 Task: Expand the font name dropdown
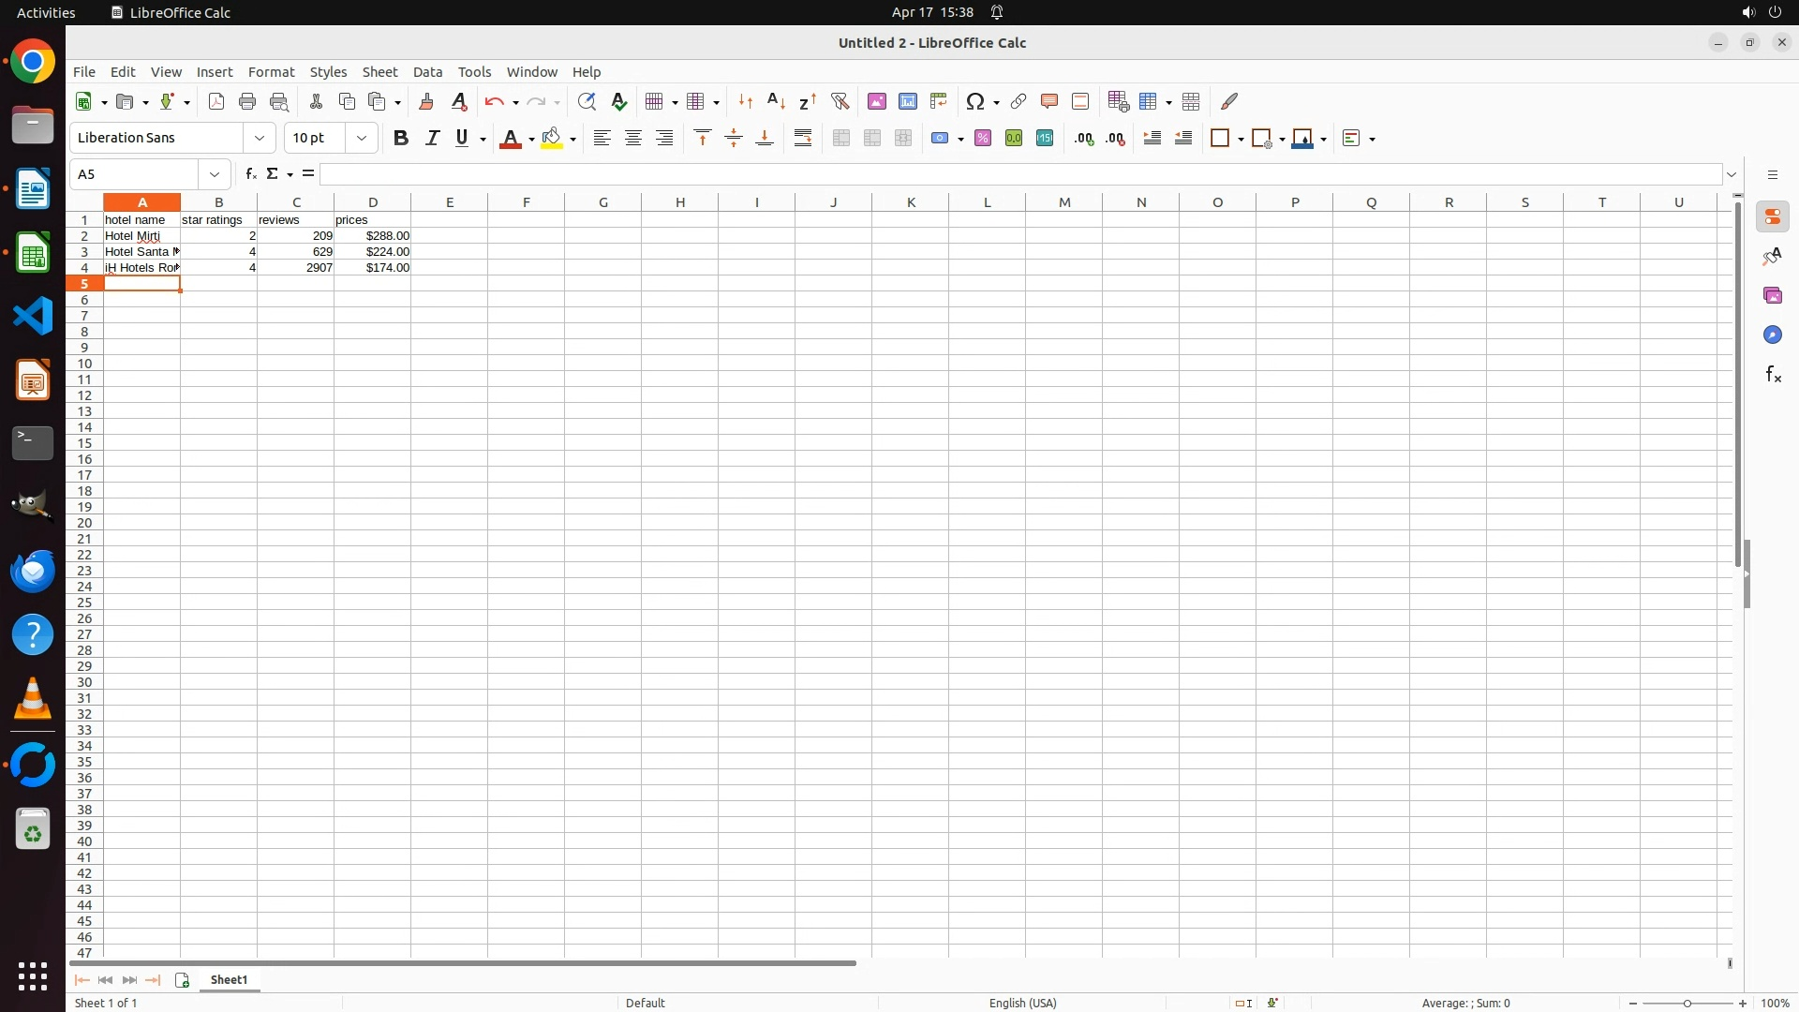click(x=260, y=139)
